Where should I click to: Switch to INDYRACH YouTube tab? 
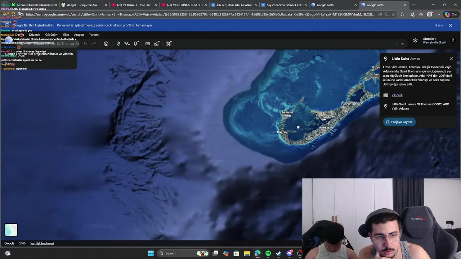tap(134, 5)
